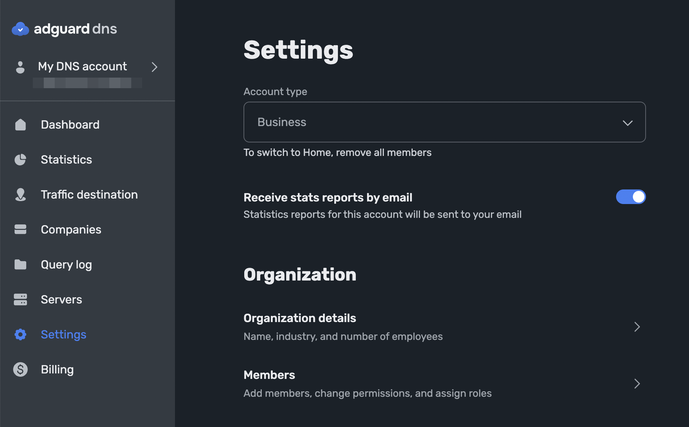
Task: Navigate to the Billing section
Action: point(57,369)
